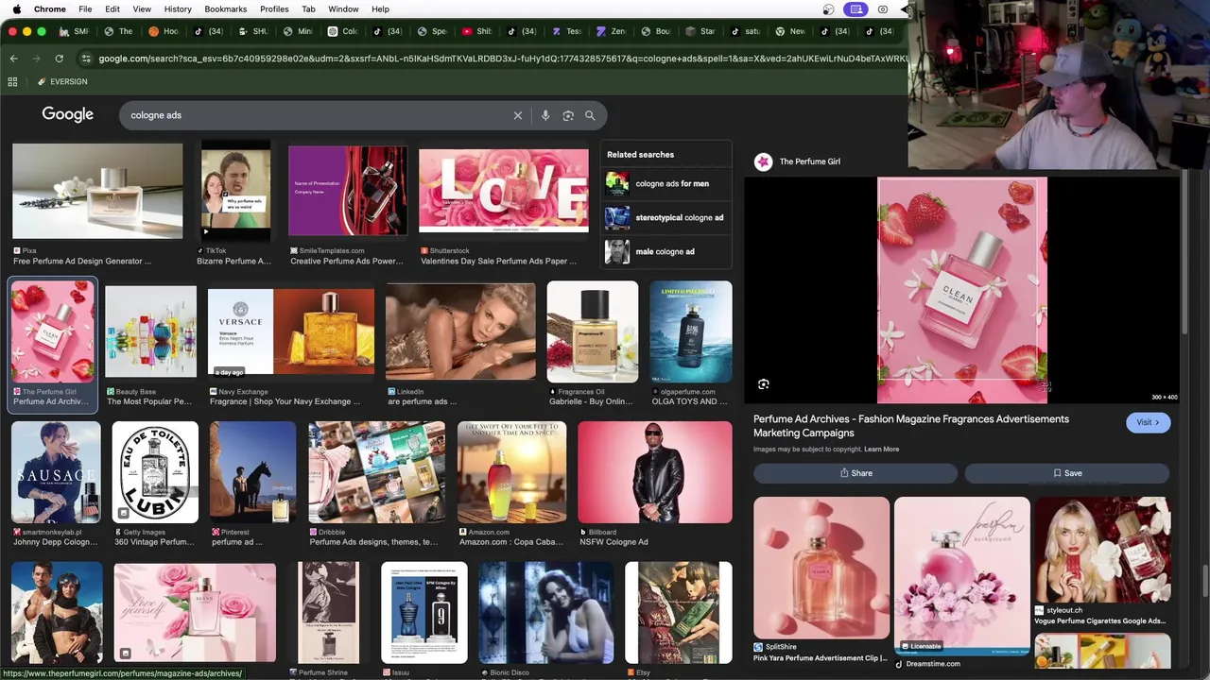Image resolution: width=1210 pixels, height=680 pixels.
Task: Open the Dreamstime licensable flowers image
Action: tap(962, 575)
